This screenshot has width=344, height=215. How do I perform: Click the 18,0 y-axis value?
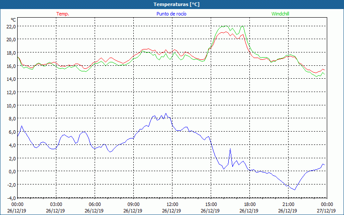pyautogui.click(x=11, y=53)
